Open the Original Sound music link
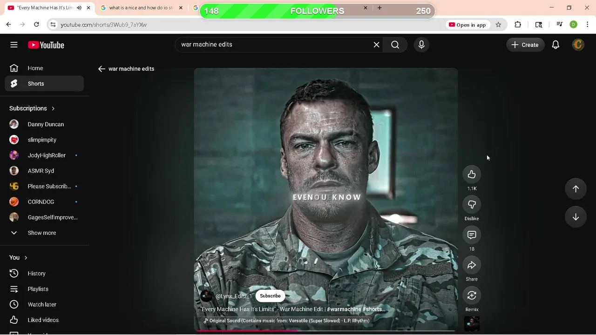Screen dimensions: 596x335 (x=286, y=321)
